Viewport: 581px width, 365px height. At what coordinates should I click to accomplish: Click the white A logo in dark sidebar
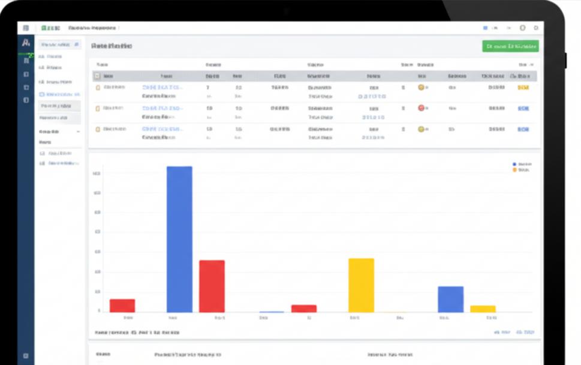(26, 43)
